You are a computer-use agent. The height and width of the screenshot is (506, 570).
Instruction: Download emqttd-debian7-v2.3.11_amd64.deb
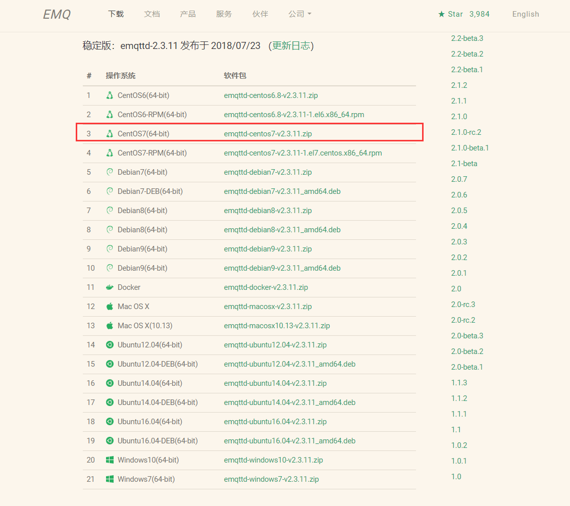click(x=282, y=191)
